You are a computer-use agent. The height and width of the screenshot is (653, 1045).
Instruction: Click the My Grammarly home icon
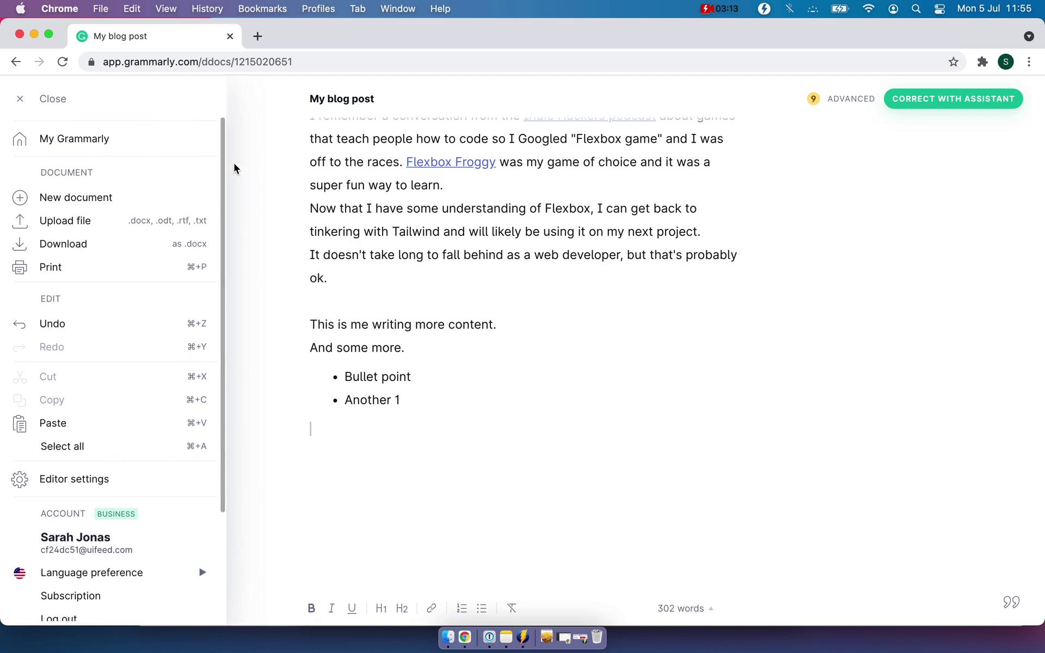[x=20, y=139]
